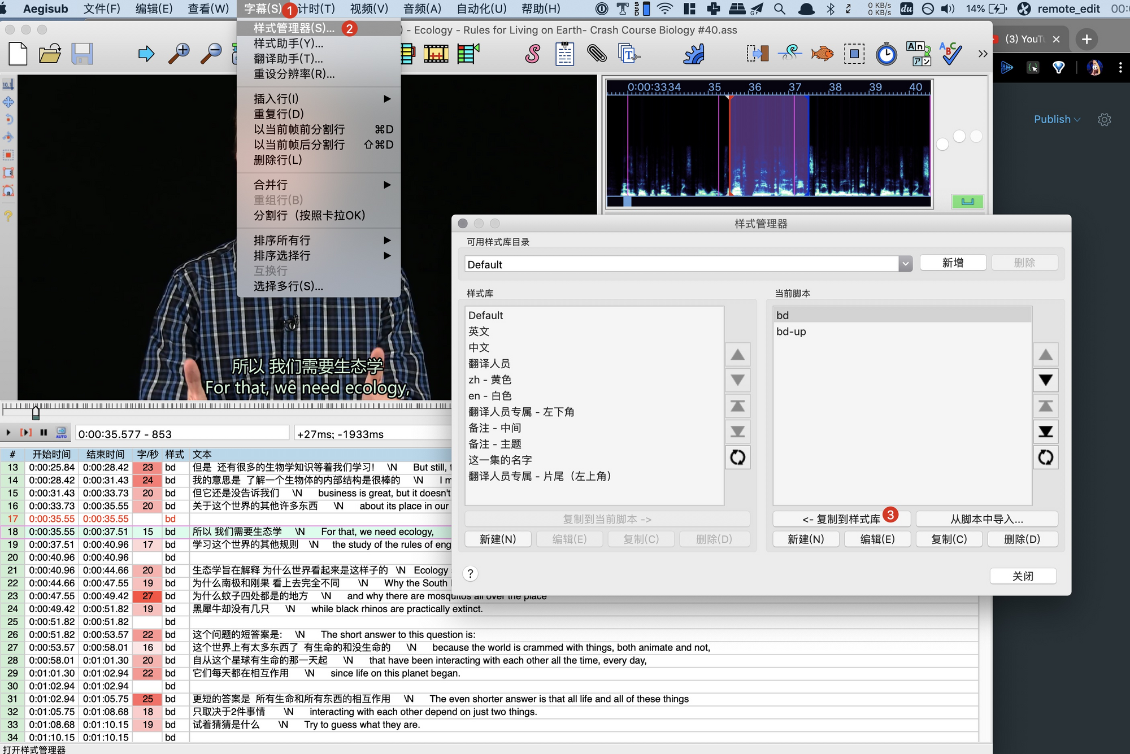The height and width of the screenshot is (754, 1130).
Task: Expand the toolbar overflow chevron
Action: (x=983, y=54)
